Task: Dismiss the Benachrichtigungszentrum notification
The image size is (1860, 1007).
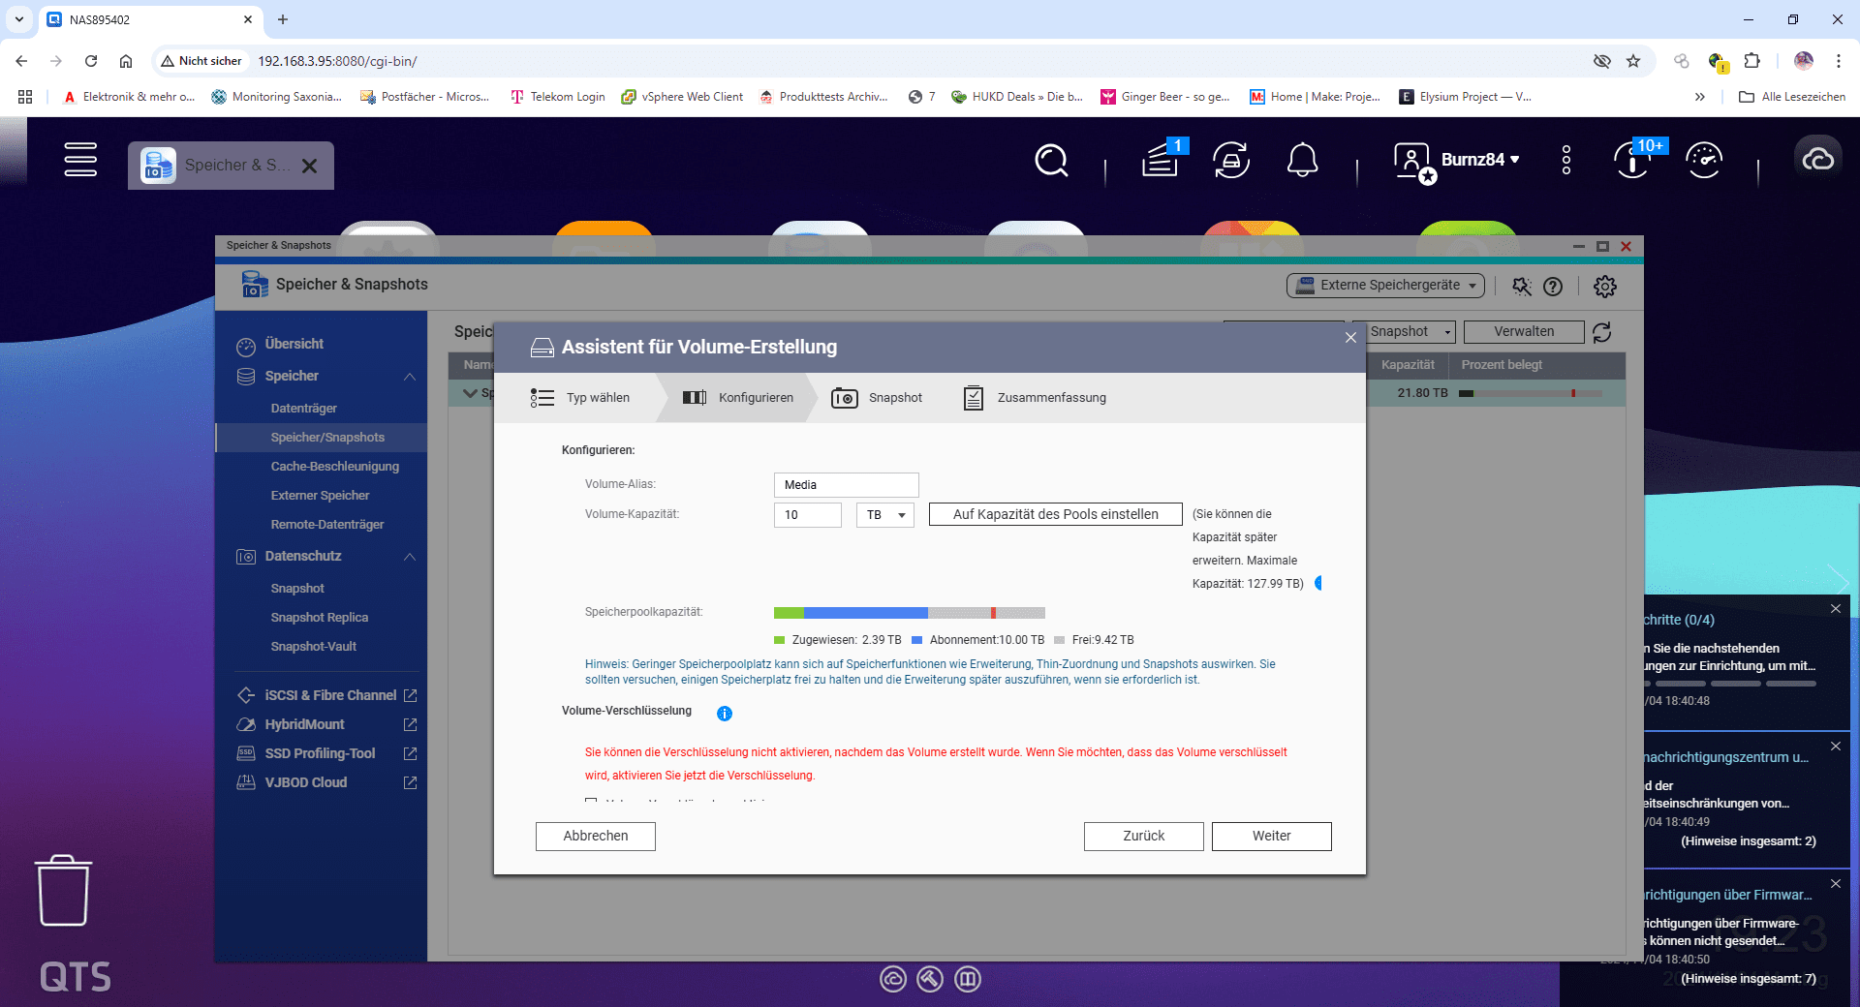Action: pyautogui.click(x=1835, y=747)
